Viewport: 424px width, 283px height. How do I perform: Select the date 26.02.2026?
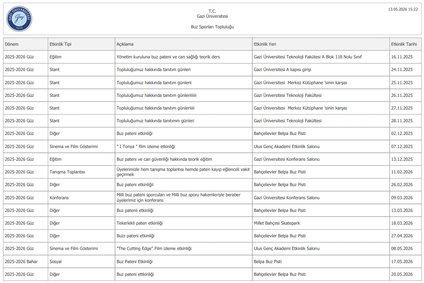(x=402, y=184)
